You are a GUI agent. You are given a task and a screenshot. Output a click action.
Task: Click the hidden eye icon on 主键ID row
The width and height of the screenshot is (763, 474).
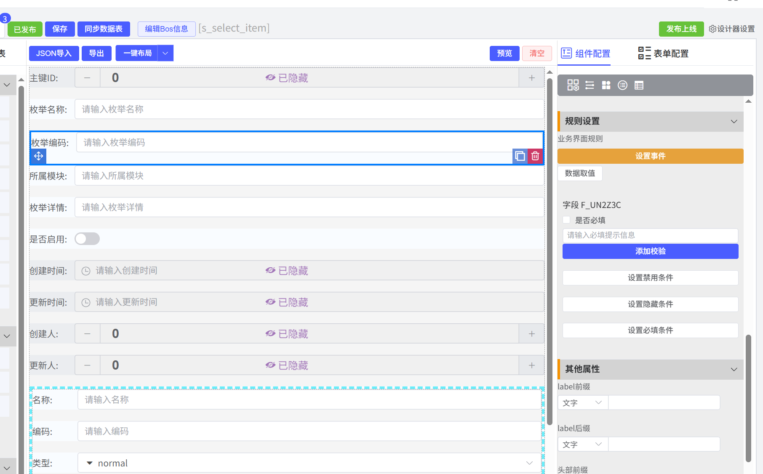point(270,78)
